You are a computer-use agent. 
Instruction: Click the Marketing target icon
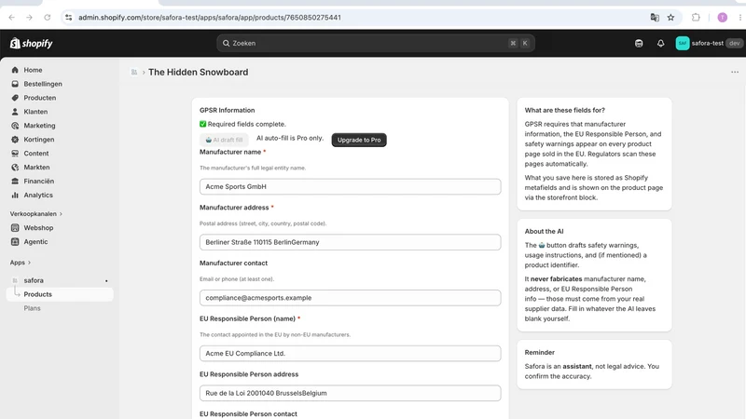[15, 126]
